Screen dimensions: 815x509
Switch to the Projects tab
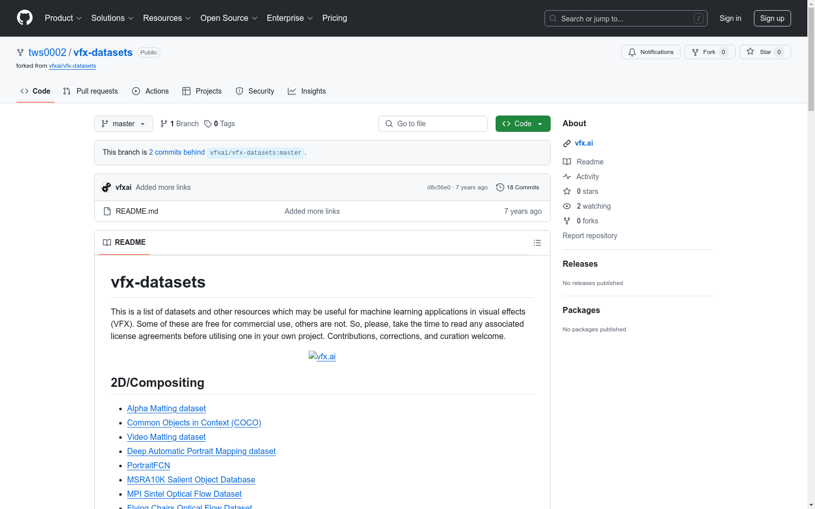pyautogui.click(x=202, y=91)
